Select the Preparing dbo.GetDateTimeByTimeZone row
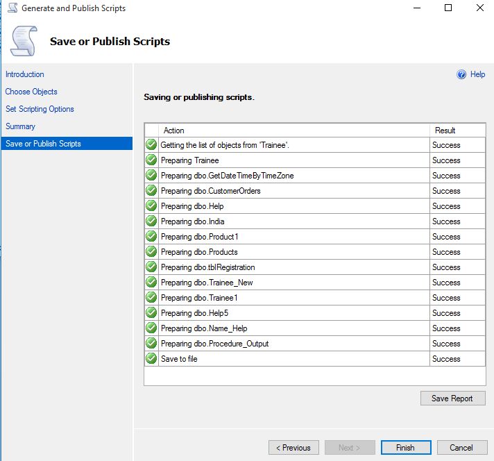This screenshot has width=494, height=461. point(227,176)
